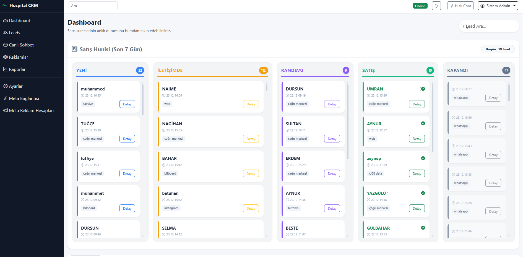Click the Hızlı Chat button
Screen dimensions: 523x257
460,6
